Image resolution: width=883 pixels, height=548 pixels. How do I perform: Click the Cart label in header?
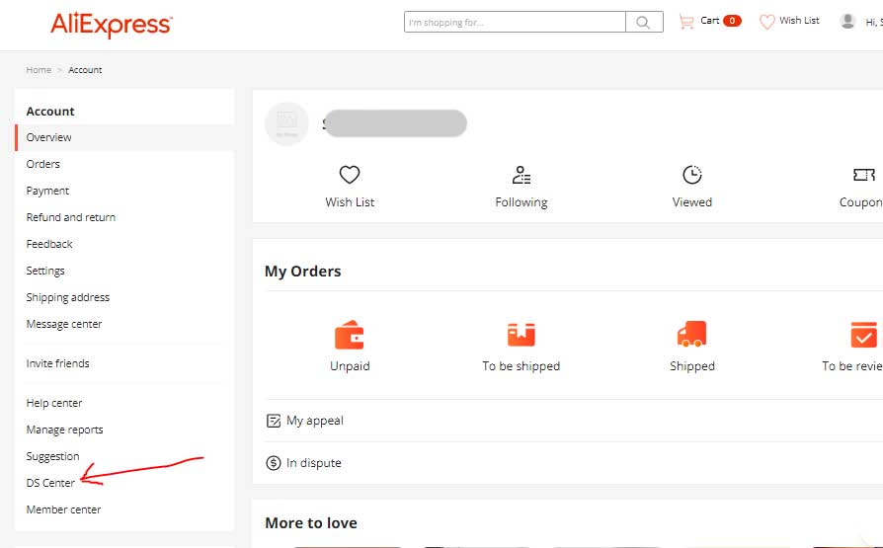coord(709,21)
